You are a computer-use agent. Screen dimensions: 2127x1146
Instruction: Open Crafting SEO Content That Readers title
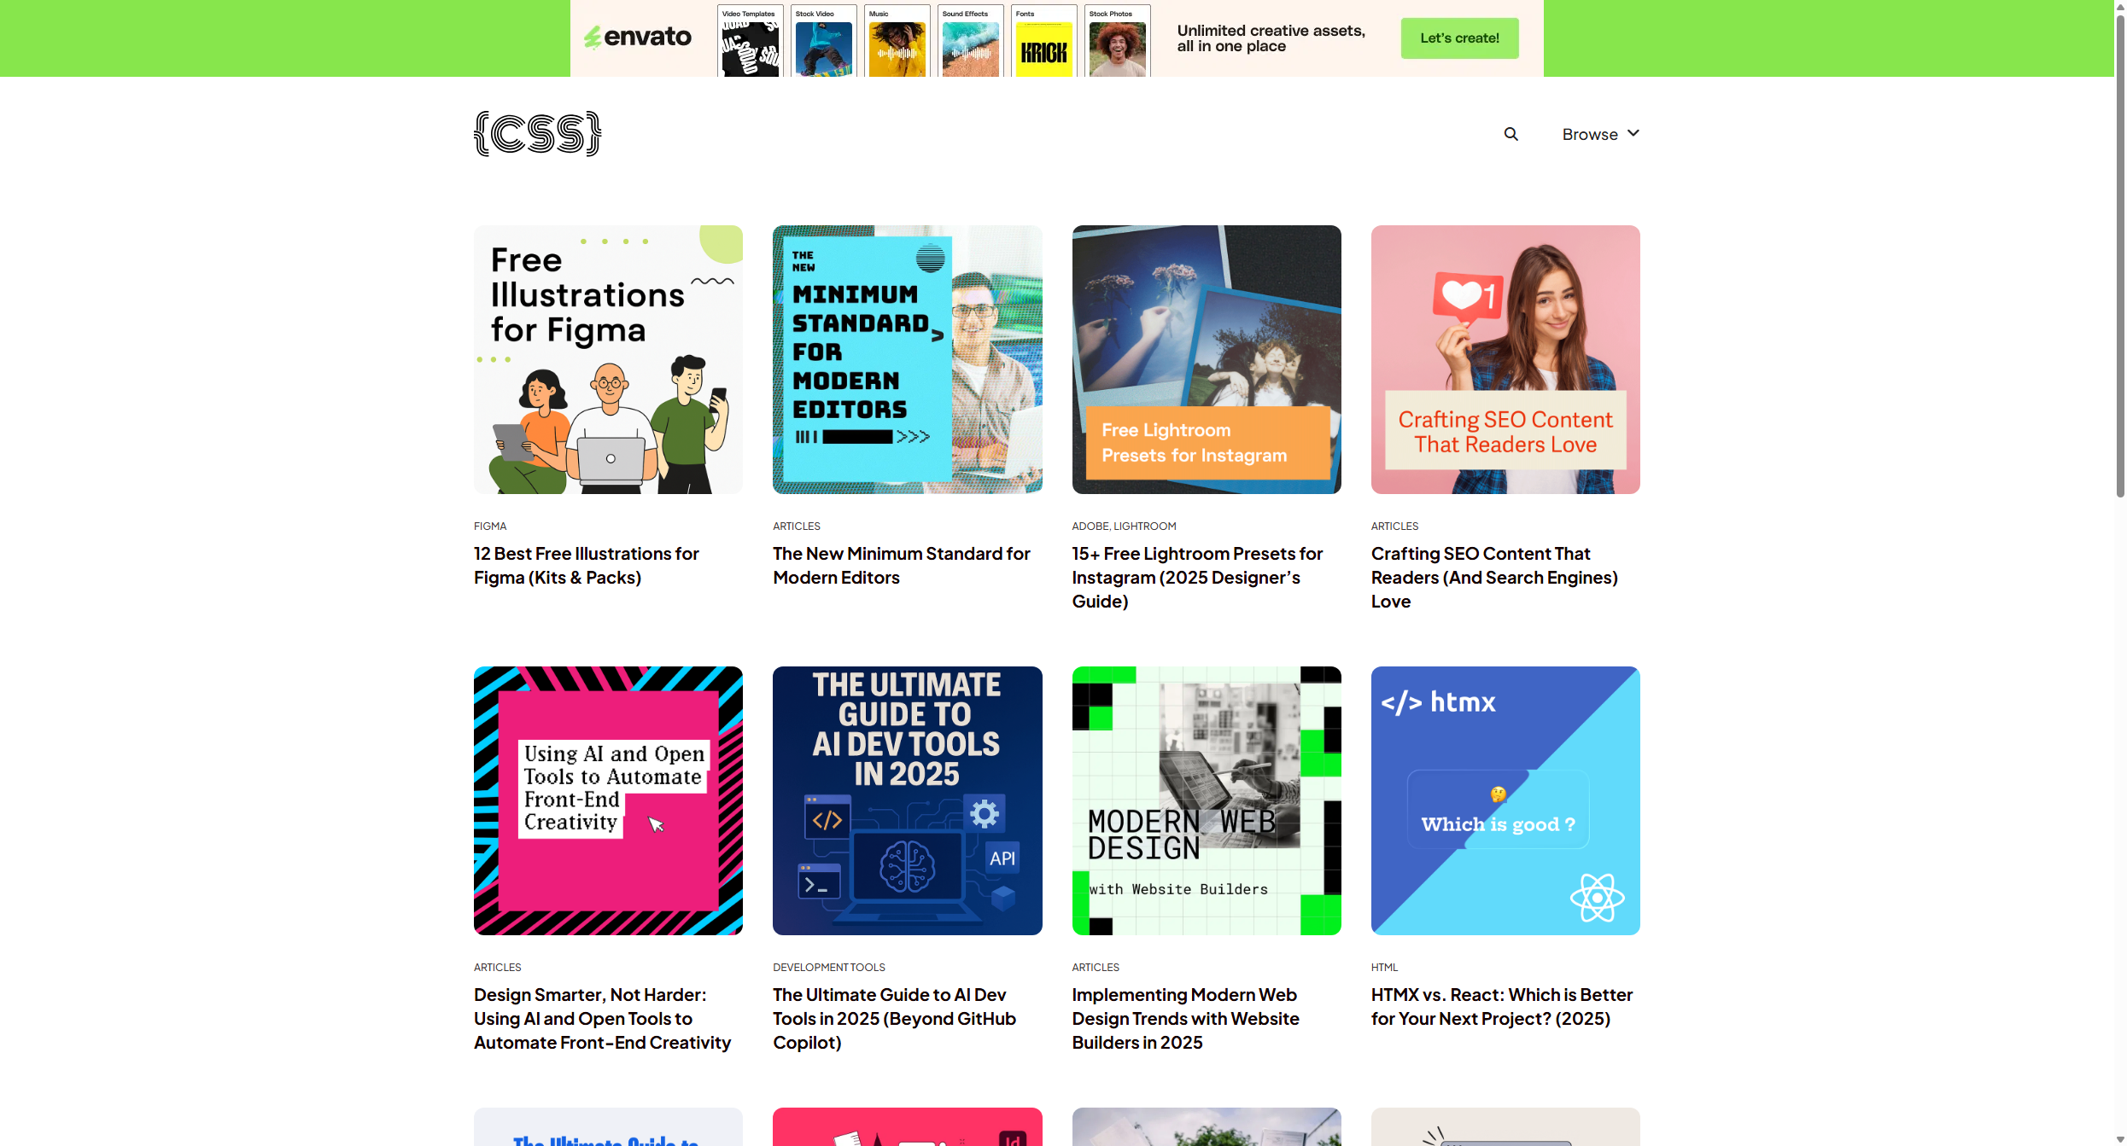click(1494, 578)
